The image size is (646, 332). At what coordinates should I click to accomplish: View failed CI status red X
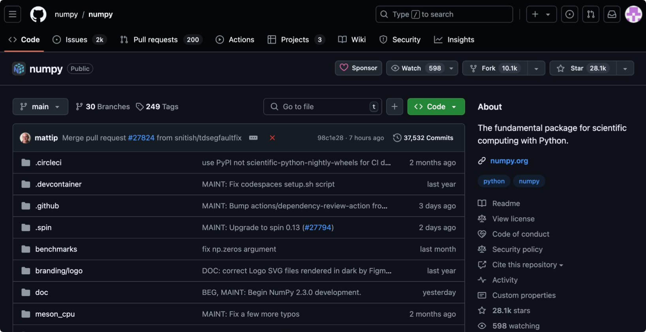point(272,138)
